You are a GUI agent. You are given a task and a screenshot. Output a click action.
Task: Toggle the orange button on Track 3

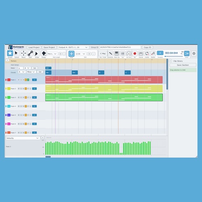26,97
